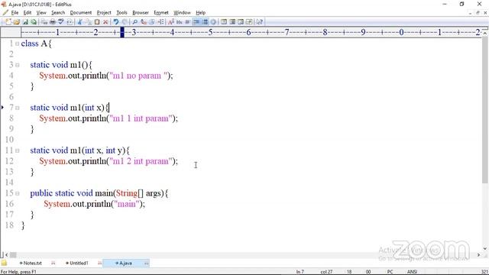
Task: Click the vertical scrollbar down arrow
Action: [485, 248]
